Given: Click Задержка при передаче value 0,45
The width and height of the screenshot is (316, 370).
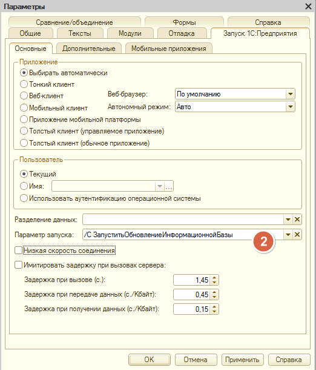Looking at the screenshot, I should pyautogui.click(x=192, y=295).
